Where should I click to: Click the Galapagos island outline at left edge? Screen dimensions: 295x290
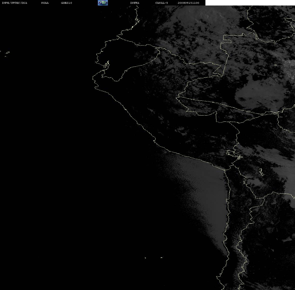[x=7, y=53]
